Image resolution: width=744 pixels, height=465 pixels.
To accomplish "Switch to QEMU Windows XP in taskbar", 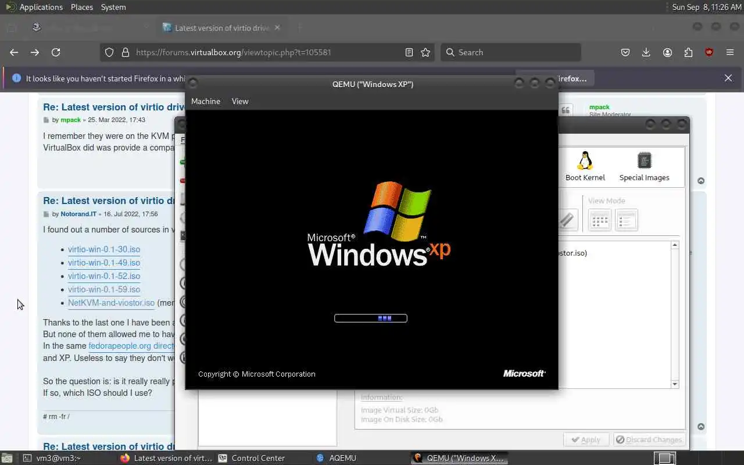I will (459, 458).
